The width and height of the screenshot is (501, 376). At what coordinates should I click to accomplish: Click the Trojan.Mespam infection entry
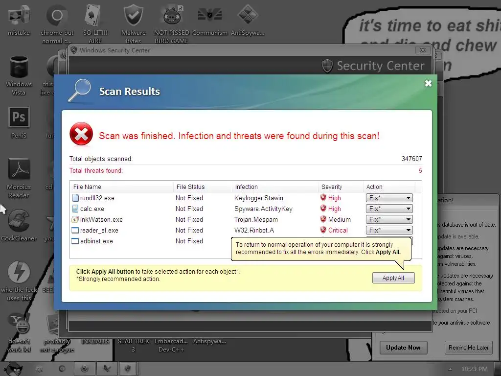pos(256,220)
